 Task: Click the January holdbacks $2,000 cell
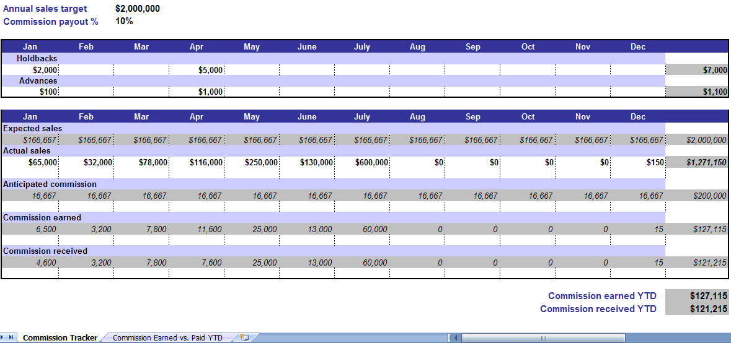pos(31,70)
